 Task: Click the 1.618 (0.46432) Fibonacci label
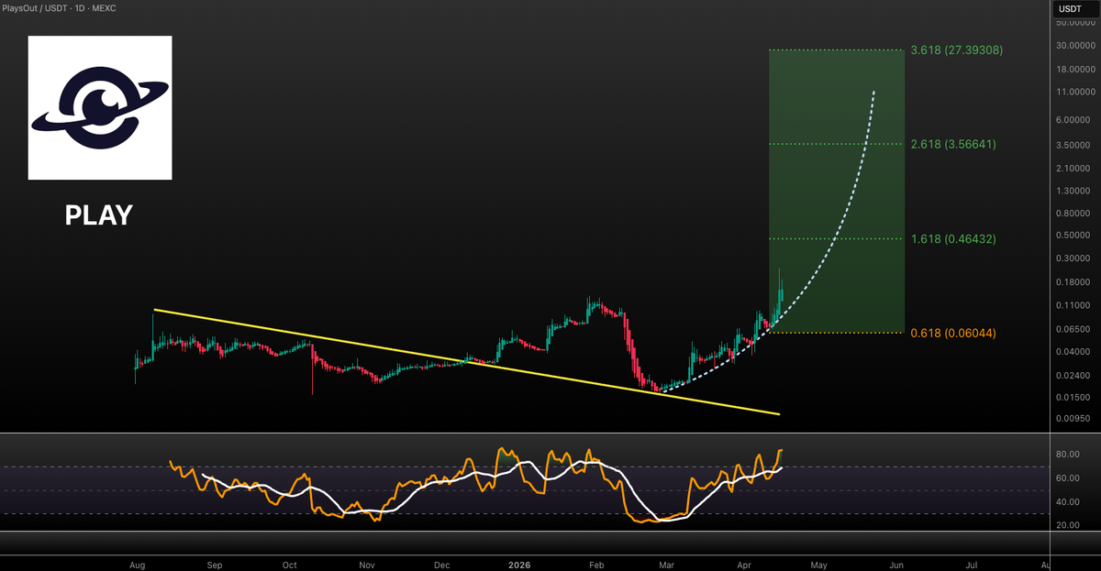click(x=952, y=238)
